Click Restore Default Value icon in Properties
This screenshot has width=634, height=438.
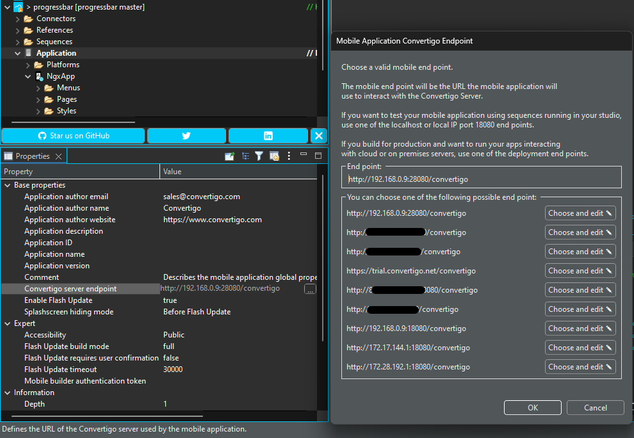pos(274,156)
